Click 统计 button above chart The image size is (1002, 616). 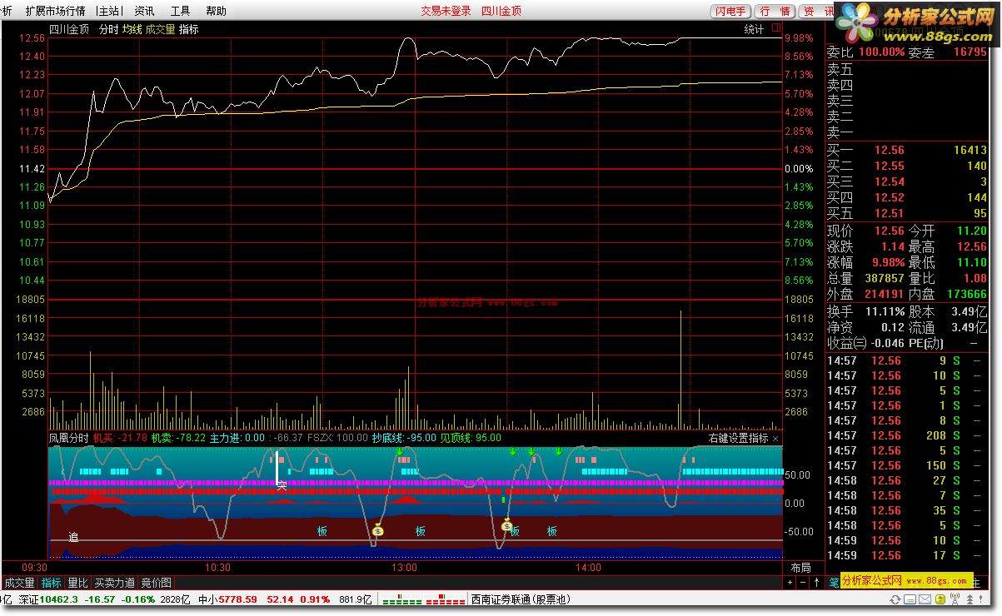point(754,29)
